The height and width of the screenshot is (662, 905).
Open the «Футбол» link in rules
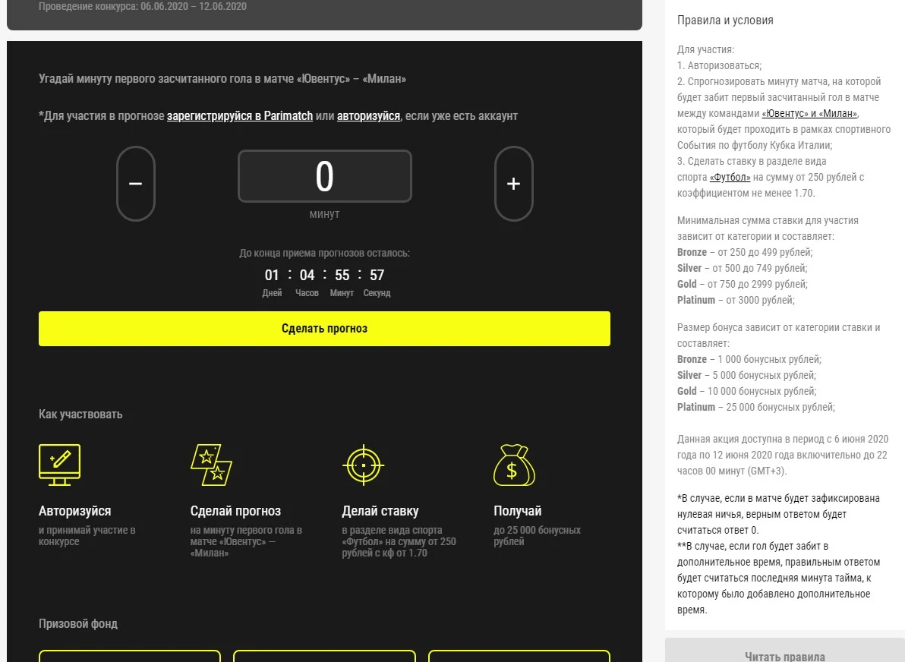tap(730, 177)
